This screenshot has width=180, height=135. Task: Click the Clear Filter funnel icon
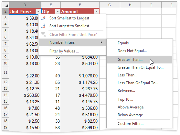click(x=43, y=35)
